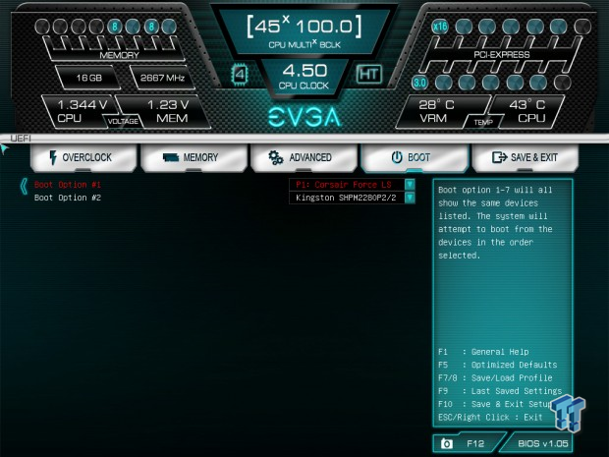Image resolution: width=609 pixels, height=457 pixels.
Task: Click the first 8 memory slot indicator
Action: tap(115, 27)
